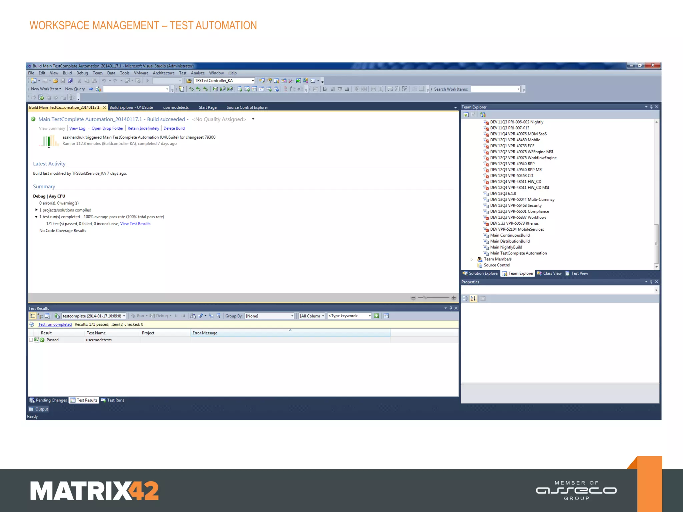Open the No Quality Assigned dropdown arrow
This screenshot has width=683, height=512.
(253, 119)
